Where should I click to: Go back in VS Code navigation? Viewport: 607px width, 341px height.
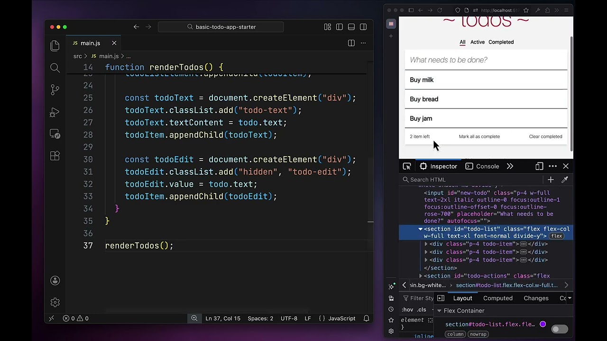coord(136,27)
